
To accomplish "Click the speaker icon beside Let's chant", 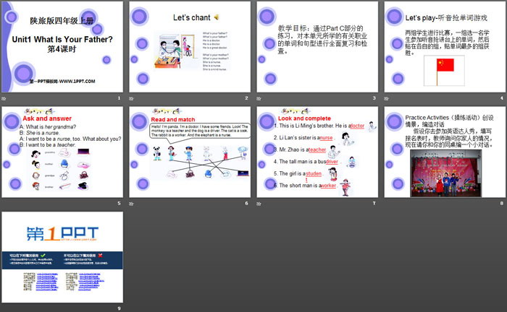I will tap(217, 17).
